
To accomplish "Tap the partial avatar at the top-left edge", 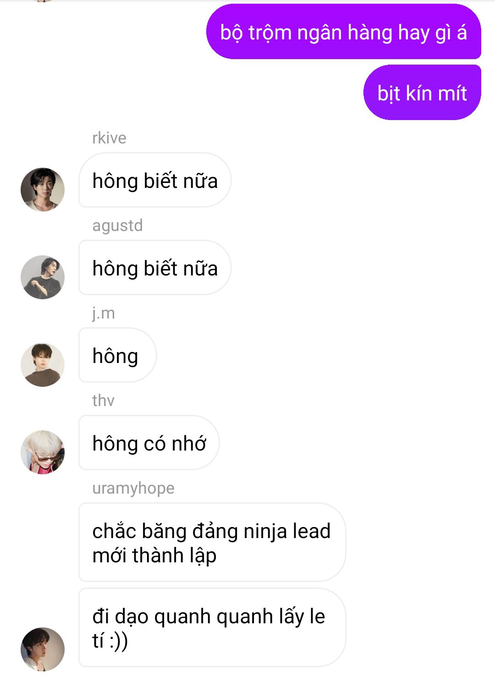I will click(43, 1).
